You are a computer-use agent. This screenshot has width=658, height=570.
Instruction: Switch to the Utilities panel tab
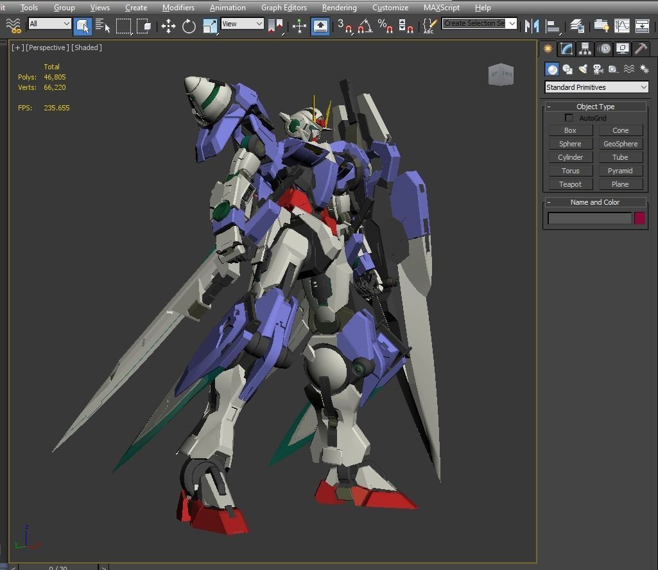point(641,49)
